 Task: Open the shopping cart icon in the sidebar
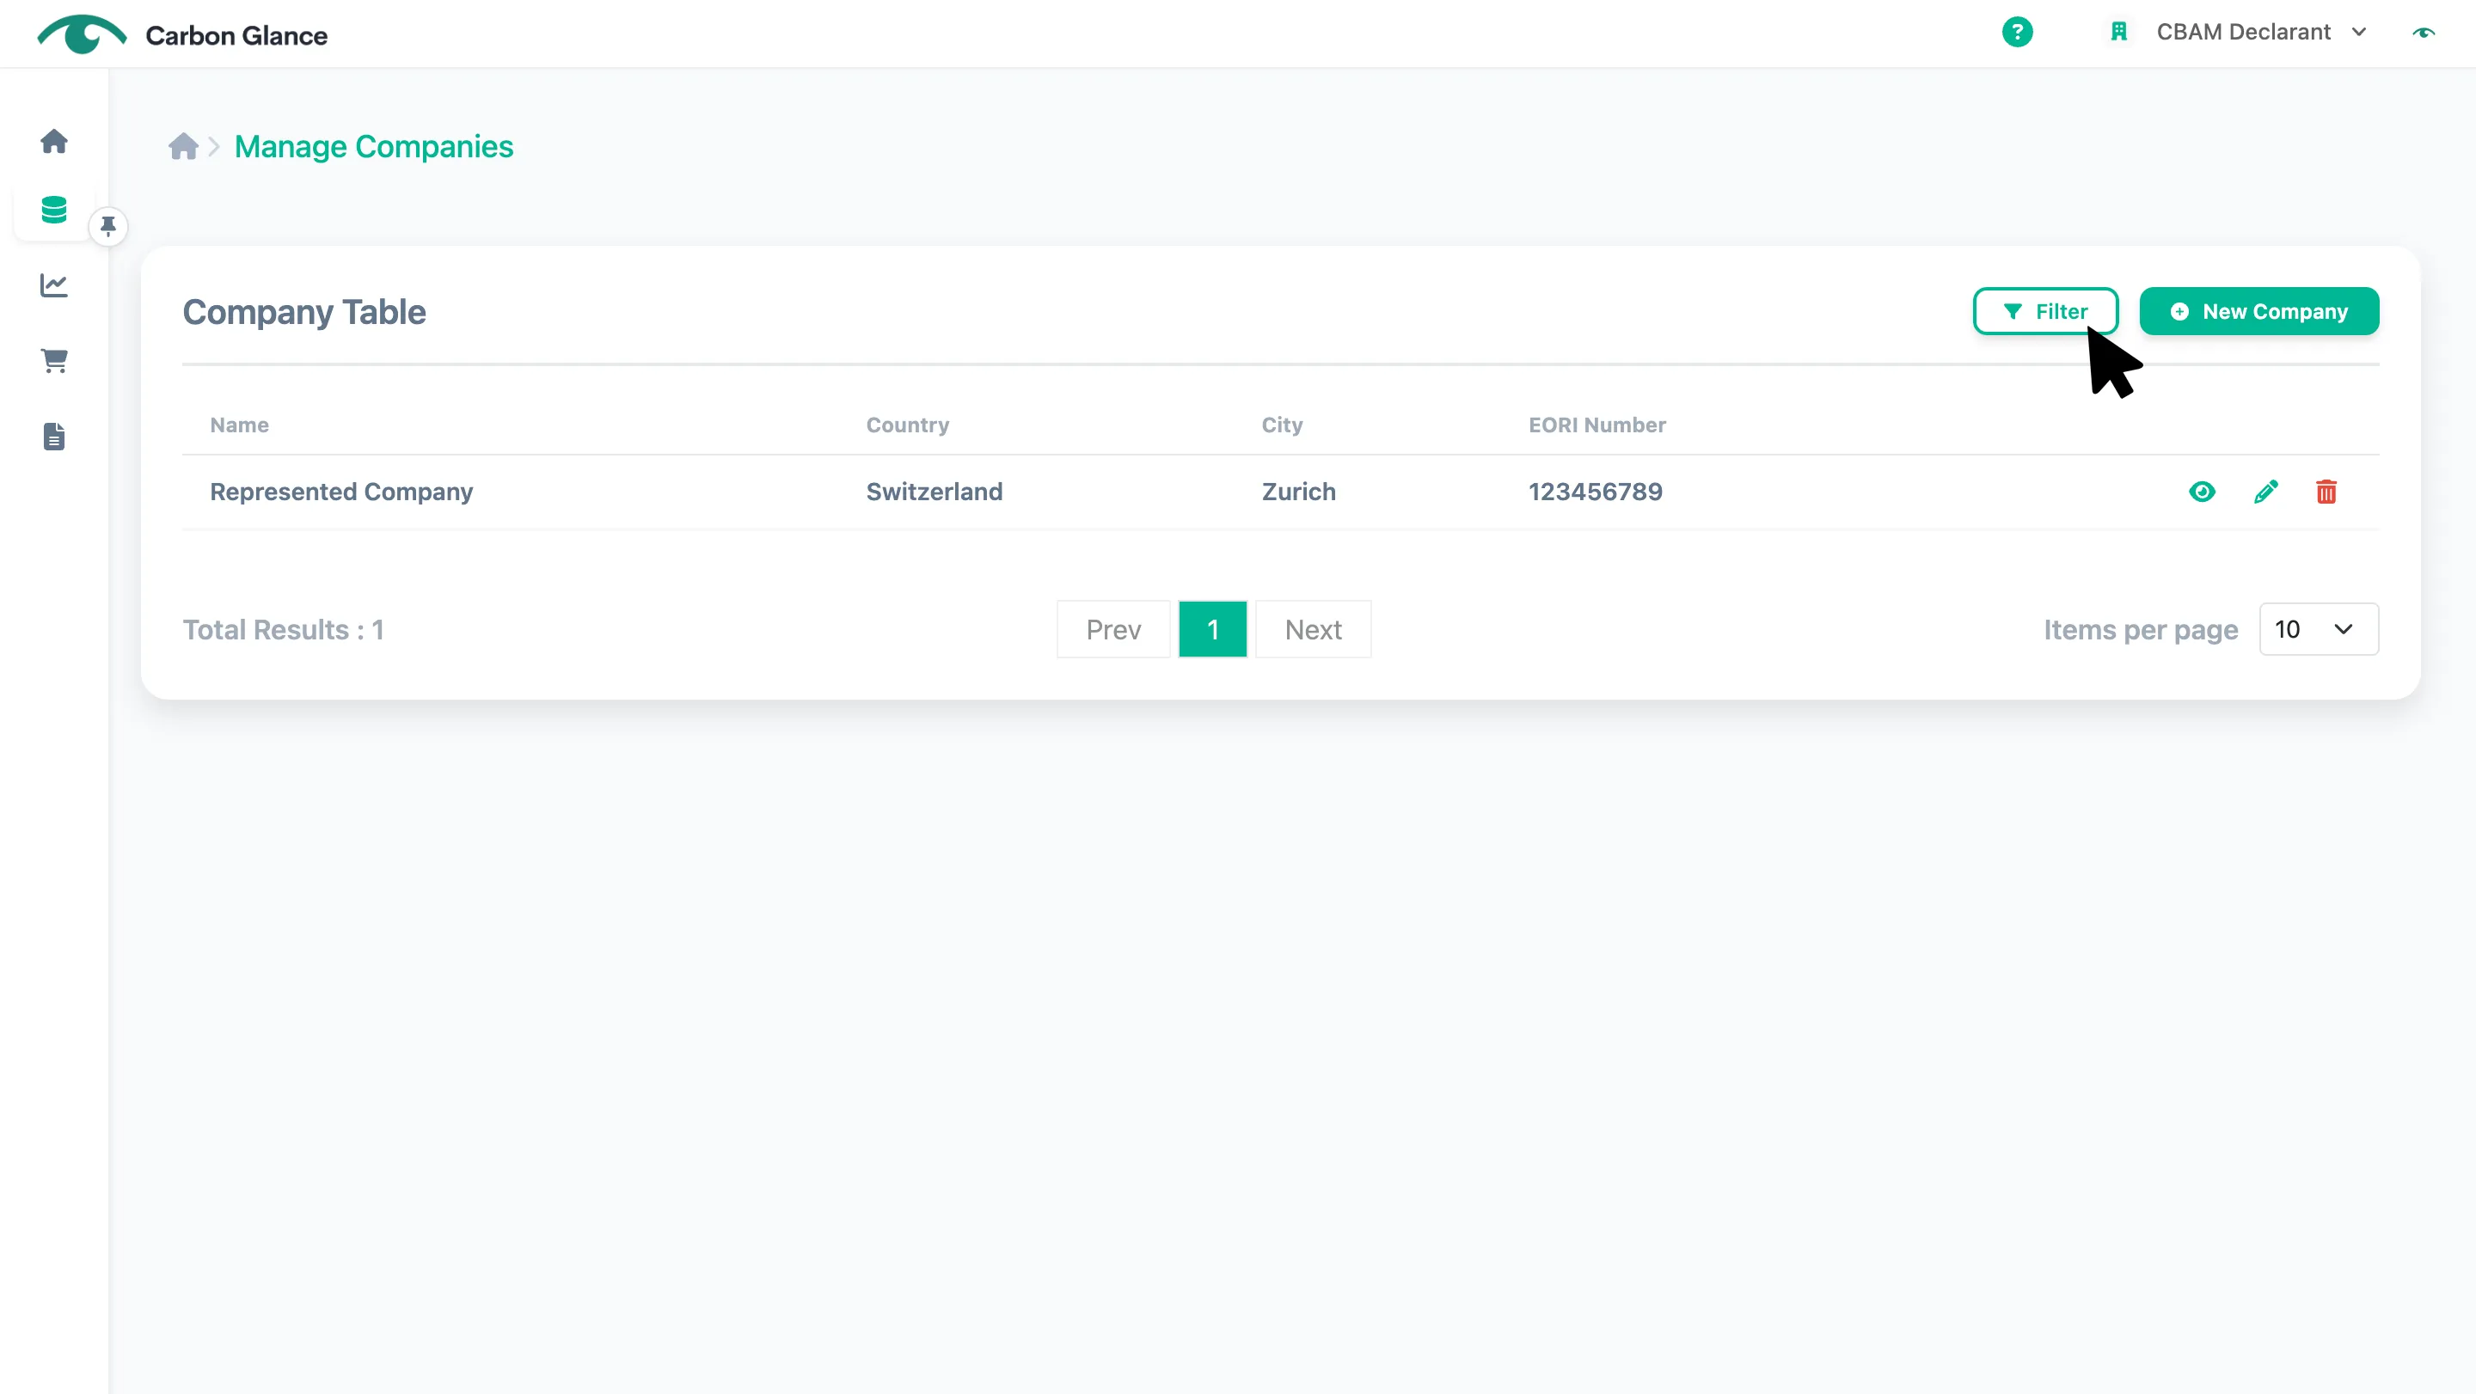54,360
